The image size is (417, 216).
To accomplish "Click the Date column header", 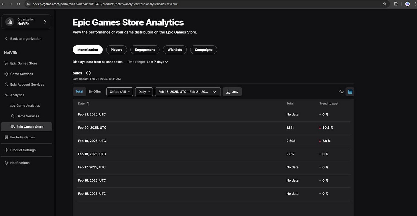I will (x=81, y=103).
